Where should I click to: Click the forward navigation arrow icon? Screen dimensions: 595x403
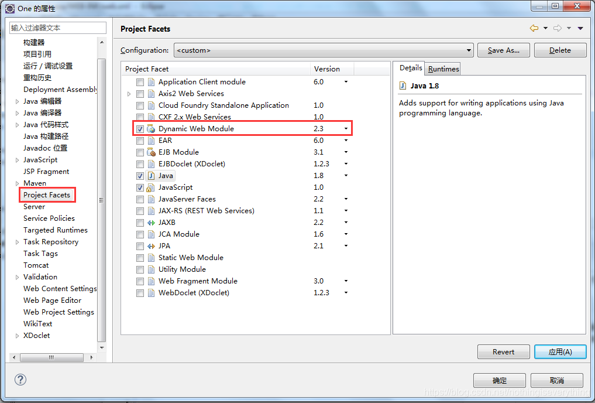coord(558,28)
